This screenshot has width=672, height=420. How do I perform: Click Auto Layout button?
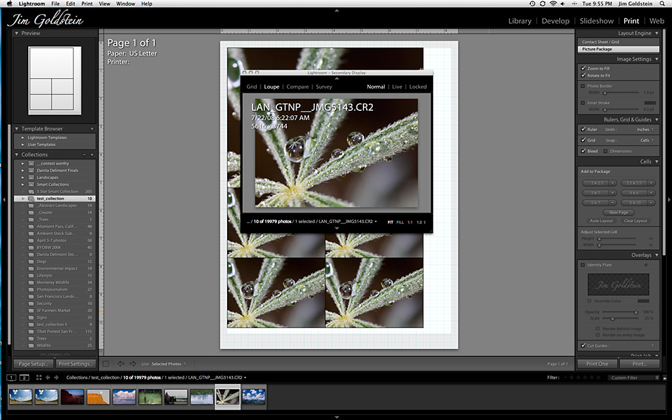[601, 220]
